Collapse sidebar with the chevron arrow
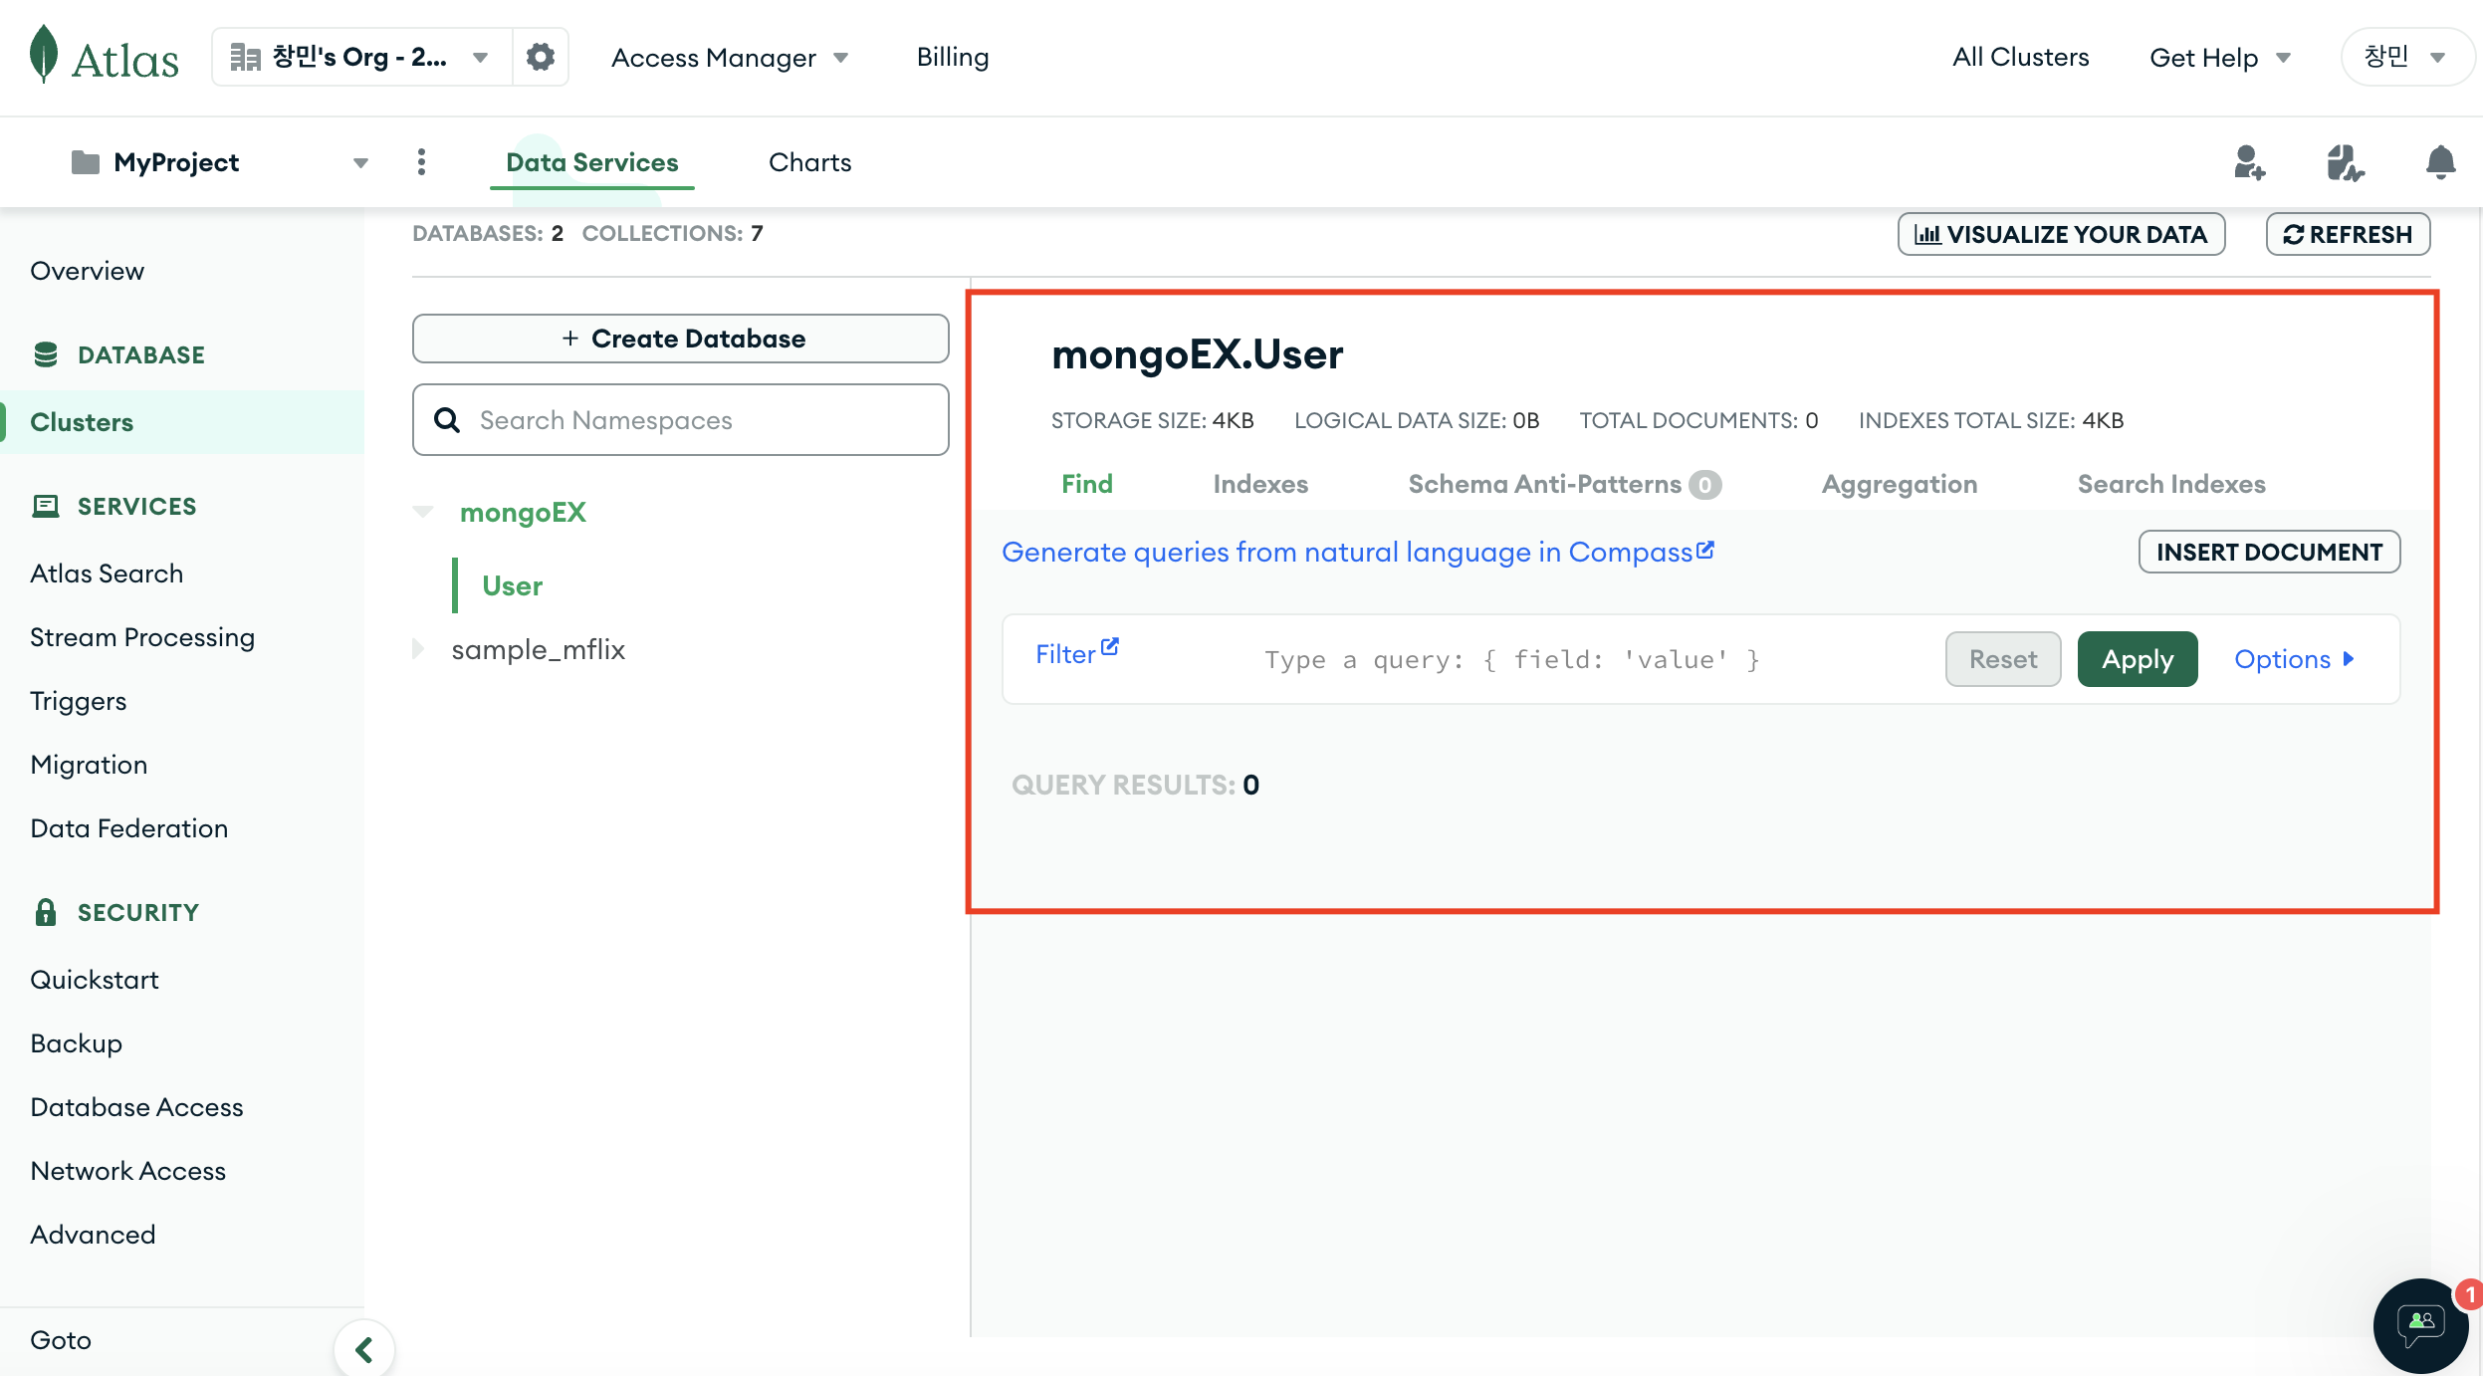 click(x=364, y=1350)
